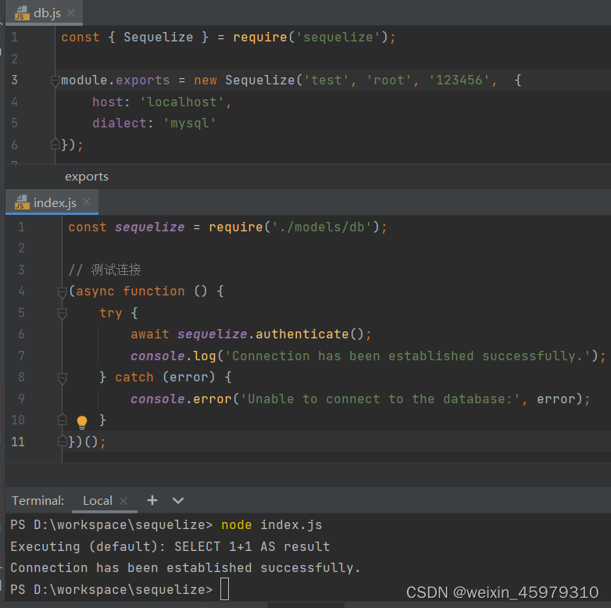Image resolution: width=611 pixels, height=608 pixels.
Task: Click 'Executing (default): SELECT 1+1 AS result' line
Action: [x=170, y=546]
